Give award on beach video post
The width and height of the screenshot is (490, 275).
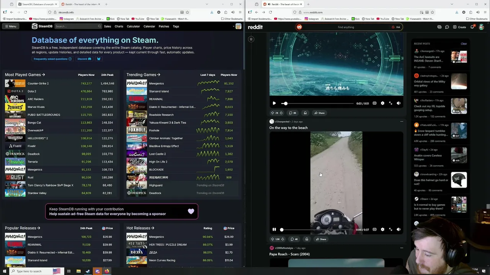pyautogui.click(x=307, y=239)
